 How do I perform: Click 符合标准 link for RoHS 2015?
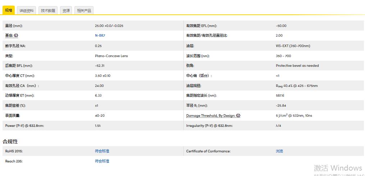point(102,151)
